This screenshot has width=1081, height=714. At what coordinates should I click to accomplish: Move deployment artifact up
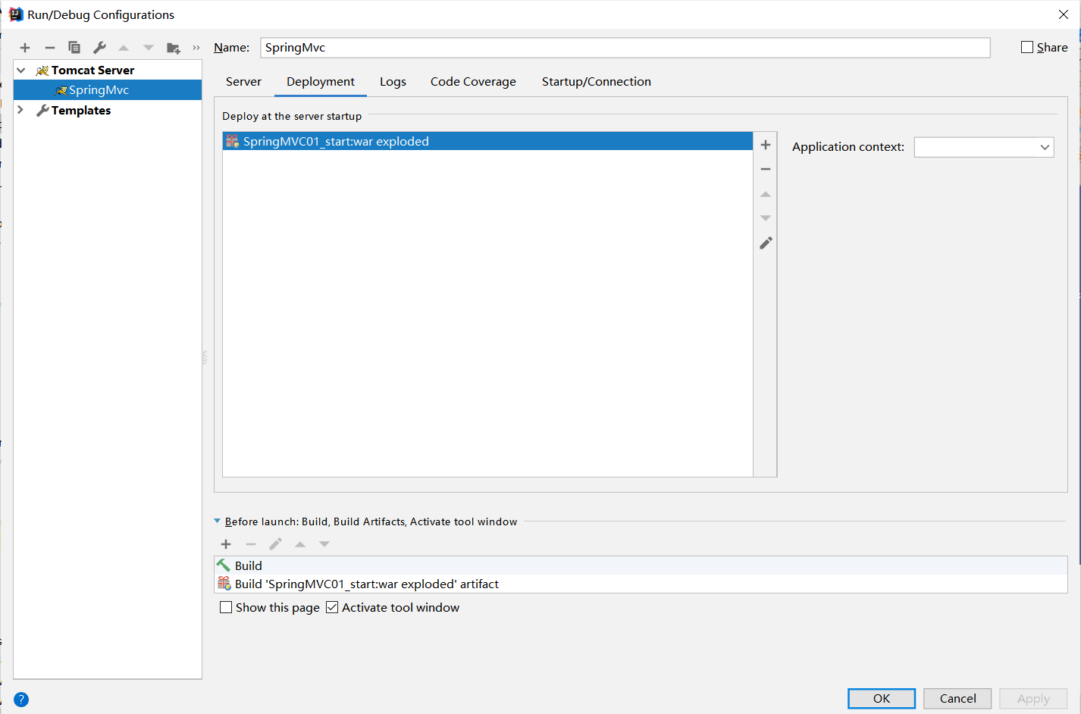pos(766,194)
